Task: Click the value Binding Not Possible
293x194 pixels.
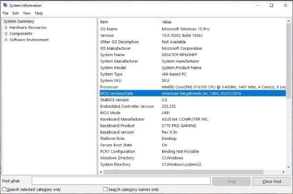Action: 180,152
